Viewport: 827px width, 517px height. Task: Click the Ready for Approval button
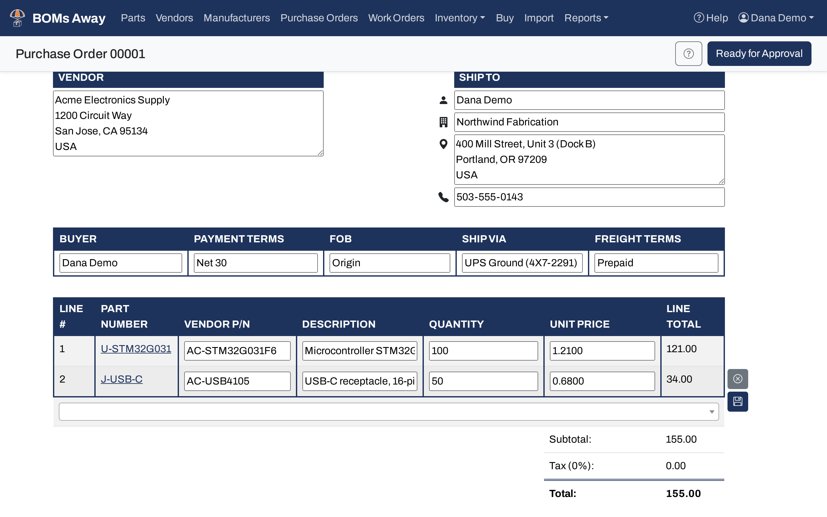click(759, 54)
